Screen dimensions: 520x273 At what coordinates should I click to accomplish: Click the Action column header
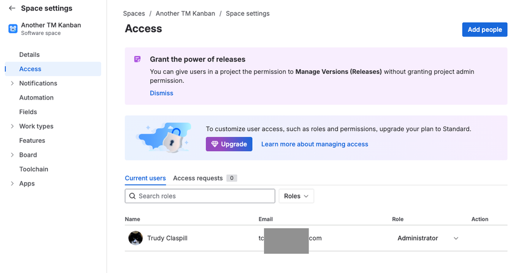coord(480,219)
